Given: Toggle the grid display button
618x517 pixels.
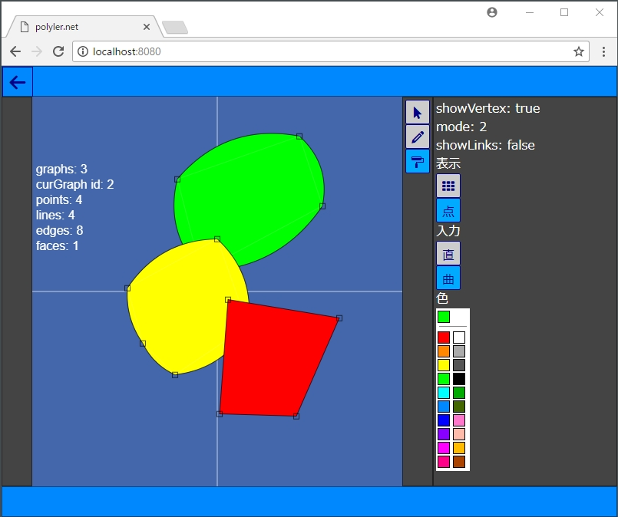Looking at the screenshot, I should point(448,186).
